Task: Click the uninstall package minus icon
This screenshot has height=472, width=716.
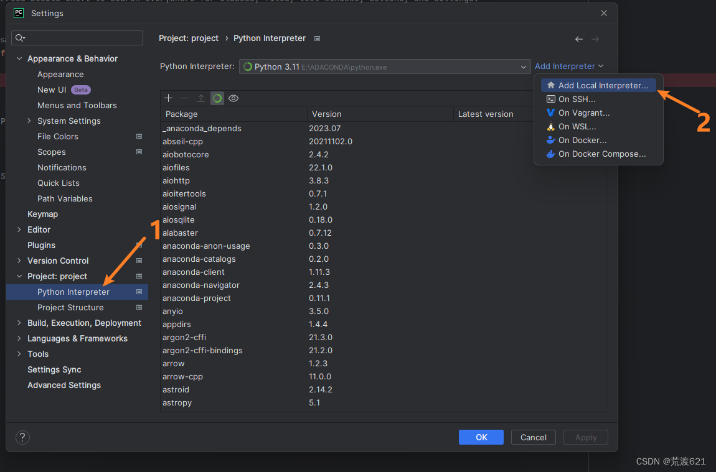Action: point(184,98)
